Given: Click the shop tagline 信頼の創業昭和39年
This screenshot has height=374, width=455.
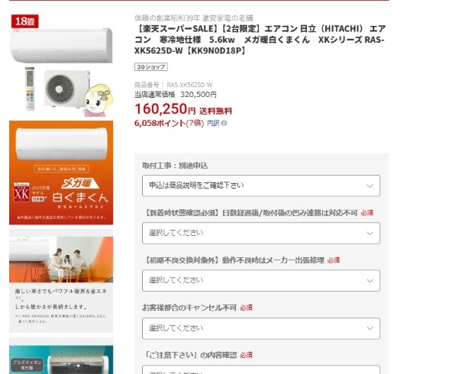Looking at the screenshot, I should 167,18.
